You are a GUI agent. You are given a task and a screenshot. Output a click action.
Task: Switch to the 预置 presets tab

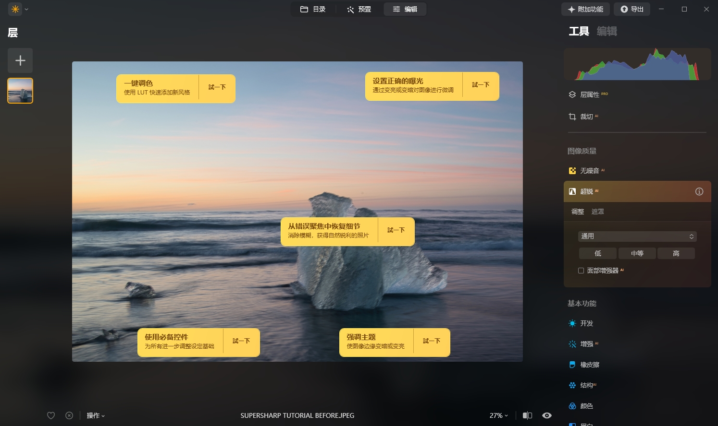coord(359,9)
